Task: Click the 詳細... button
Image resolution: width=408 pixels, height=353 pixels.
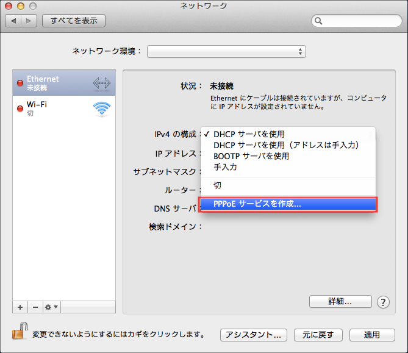Action: point(340,302)
